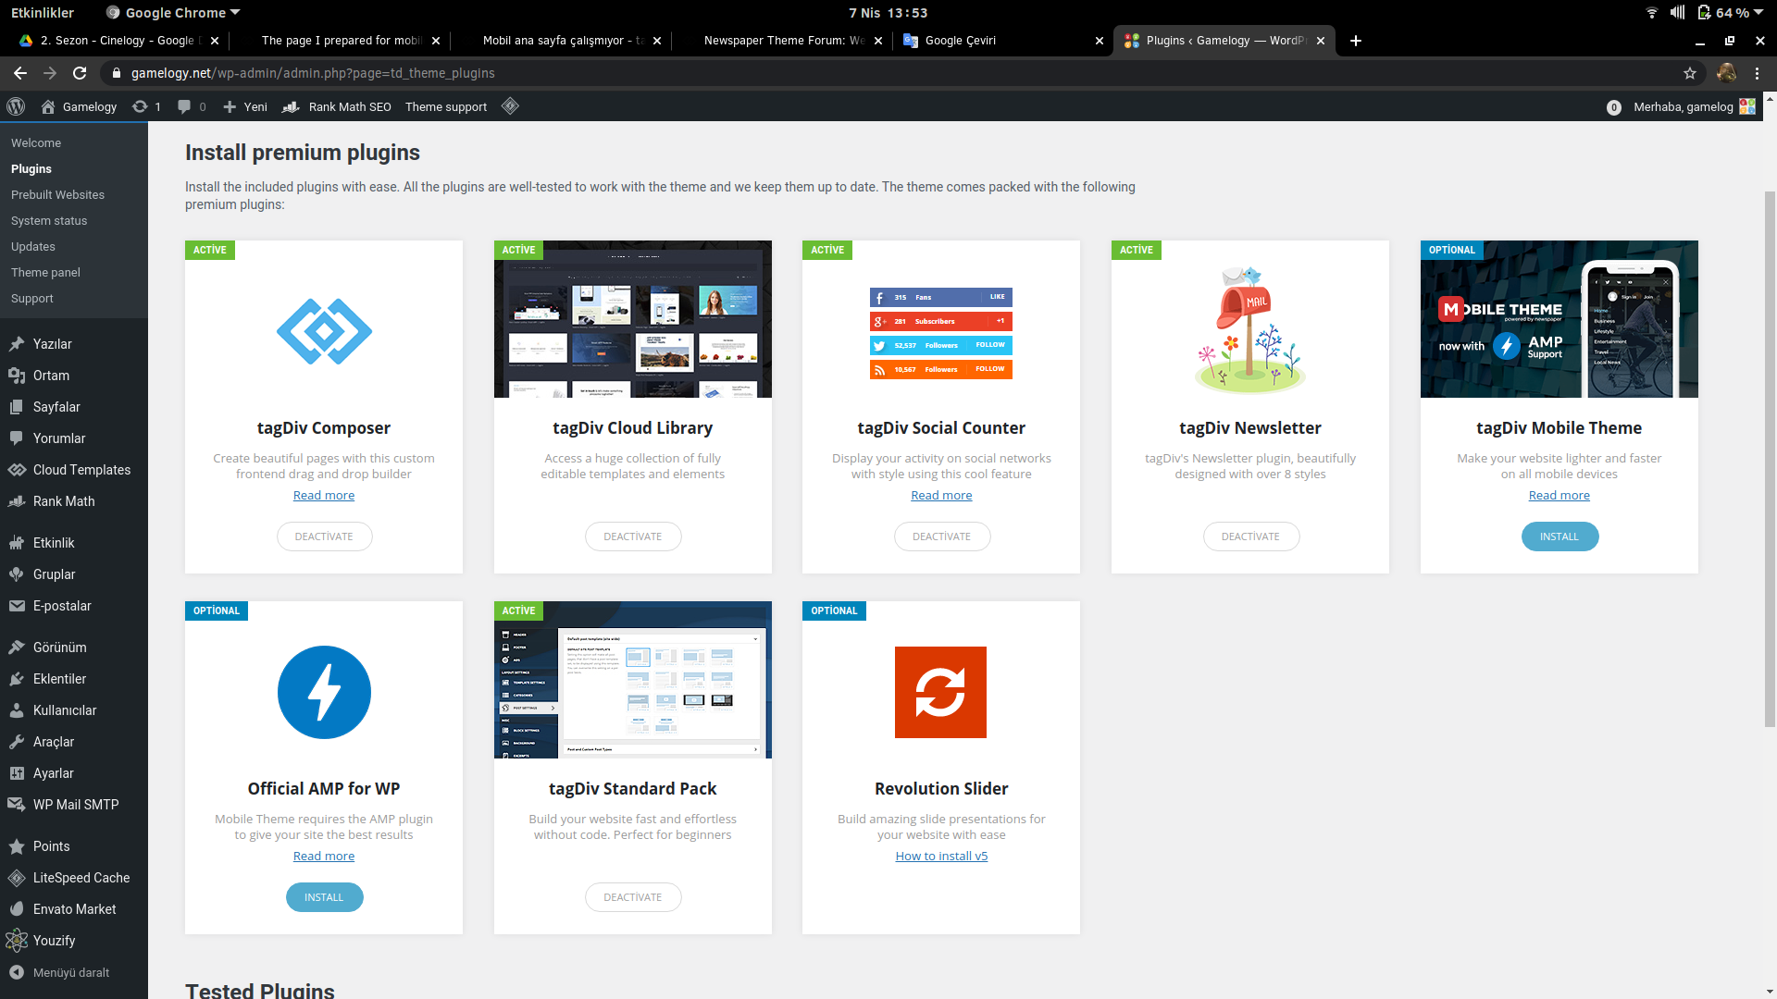Open Theme support admin bar menu
This screenshot has width=1777, height=999.
click(x=446, y=106)
